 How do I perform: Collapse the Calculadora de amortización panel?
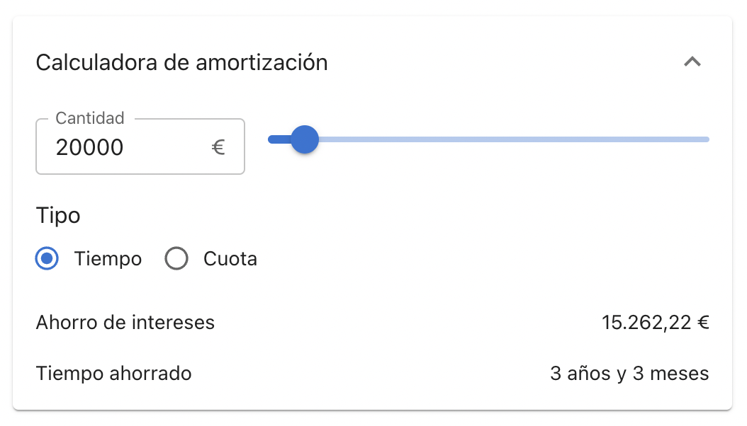[693, 62]
